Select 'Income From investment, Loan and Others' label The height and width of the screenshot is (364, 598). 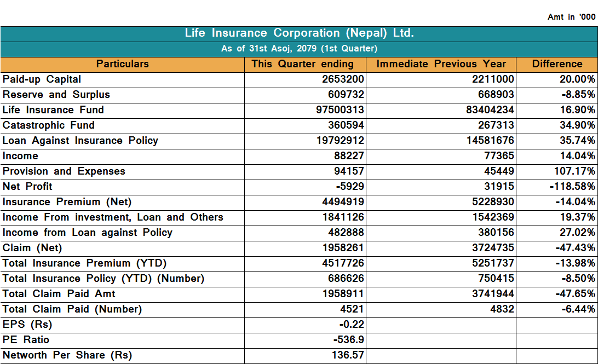(113, 217)
